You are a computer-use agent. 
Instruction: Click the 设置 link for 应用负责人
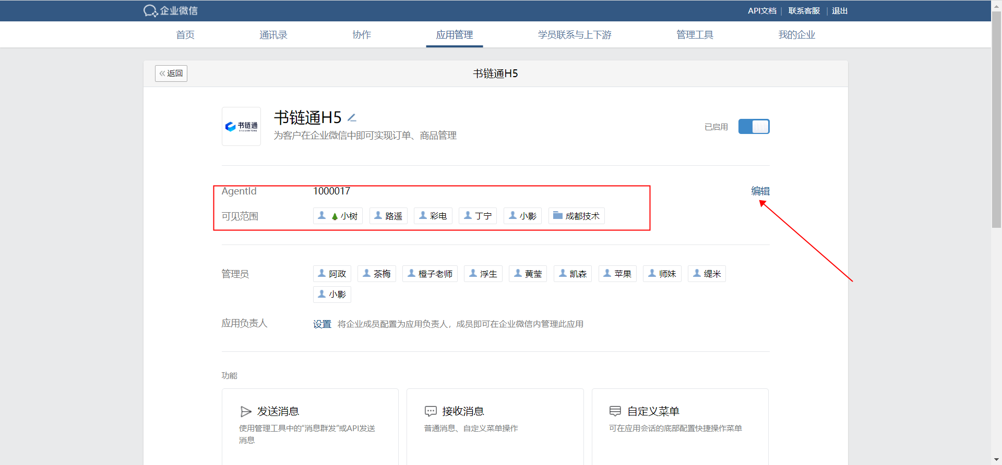[322, 324]
